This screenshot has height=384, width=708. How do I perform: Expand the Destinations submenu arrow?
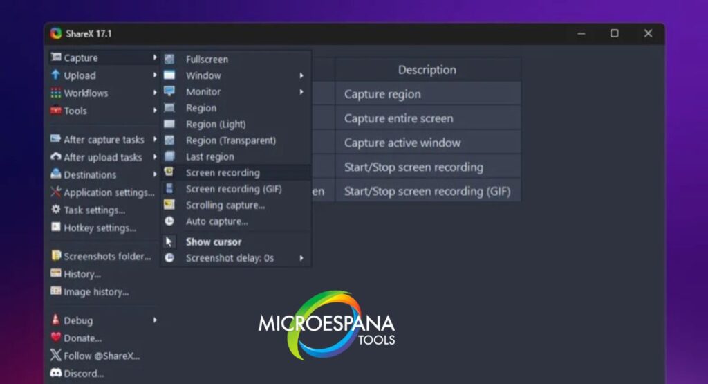pyautogui.click(x=155, y=174)
